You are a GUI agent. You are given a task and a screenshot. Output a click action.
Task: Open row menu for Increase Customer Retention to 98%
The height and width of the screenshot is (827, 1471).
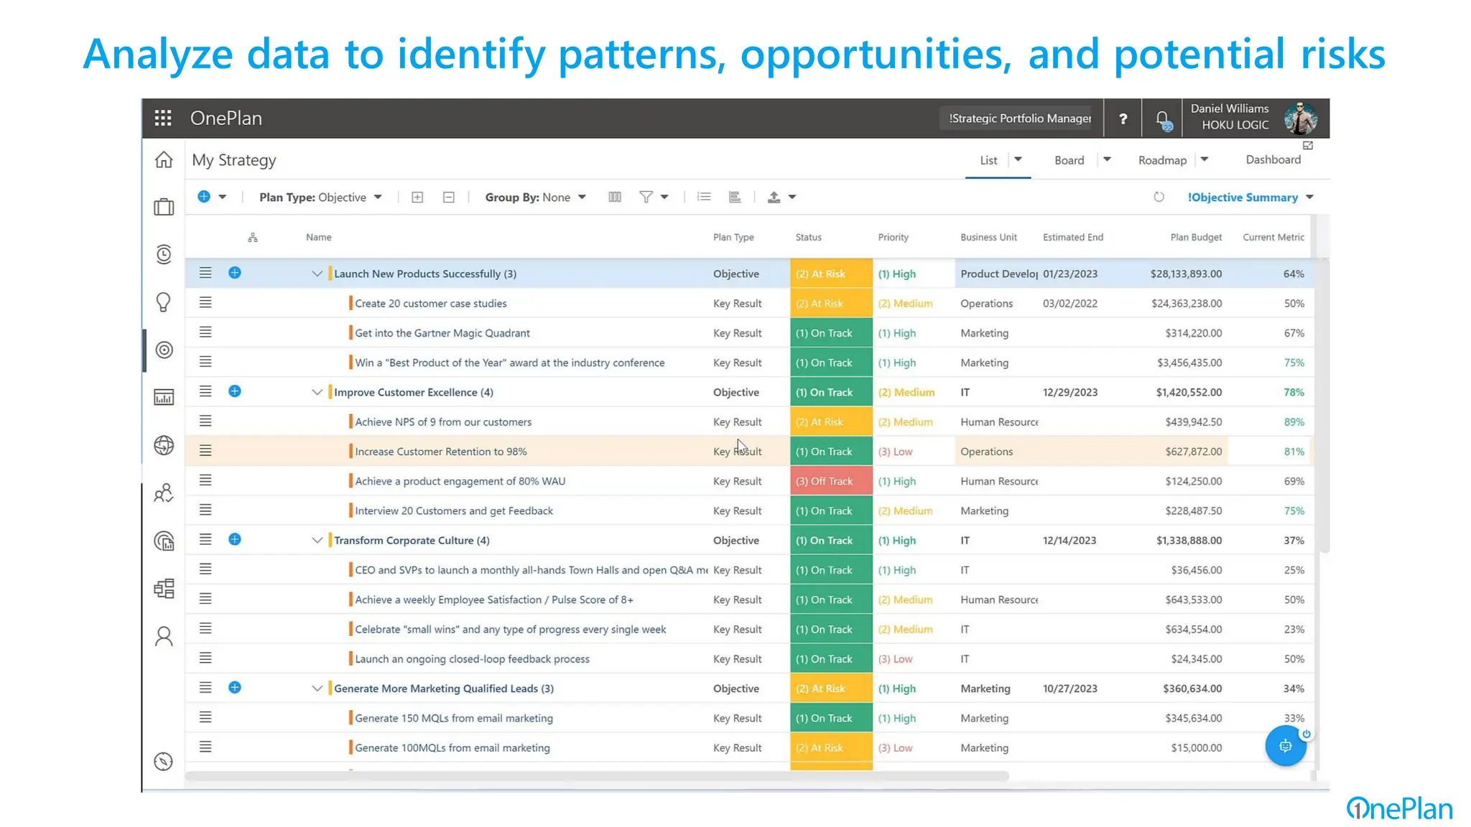pyautogui.click(x=205, y=451)
